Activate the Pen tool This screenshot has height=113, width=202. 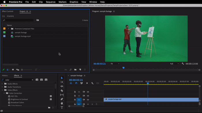point(62,99)
